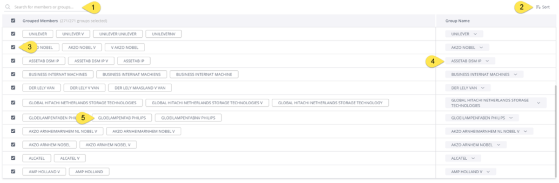Uncheck the AKZO ARNHEM NOBEL row checkbox
The width and height of the screenshot is (559, 183).
(x=13, y=144)
